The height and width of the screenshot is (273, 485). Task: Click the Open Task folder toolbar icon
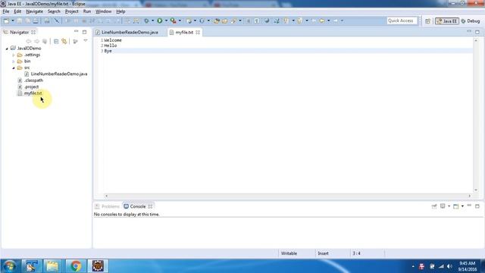[225, 20]
